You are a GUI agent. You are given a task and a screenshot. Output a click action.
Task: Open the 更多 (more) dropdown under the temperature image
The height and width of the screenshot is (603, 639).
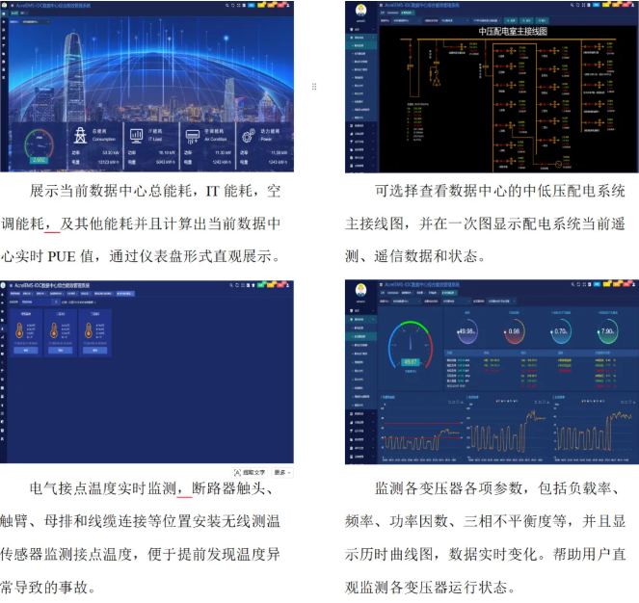[282, 472]
